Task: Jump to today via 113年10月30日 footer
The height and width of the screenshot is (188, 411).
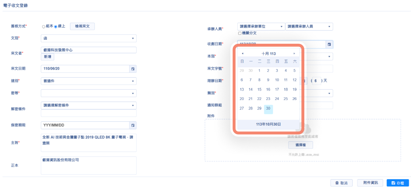Action: 268,124
